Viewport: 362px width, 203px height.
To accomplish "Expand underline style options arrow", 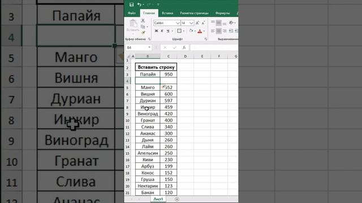I will pyautogui.click(x=172, y=31).
